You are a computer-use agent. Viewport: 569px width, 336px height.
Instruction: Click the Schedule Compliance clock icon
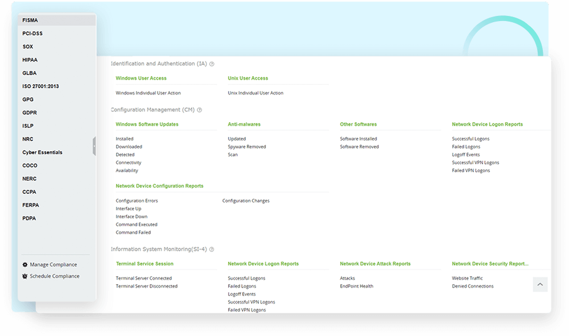point(25,276)
